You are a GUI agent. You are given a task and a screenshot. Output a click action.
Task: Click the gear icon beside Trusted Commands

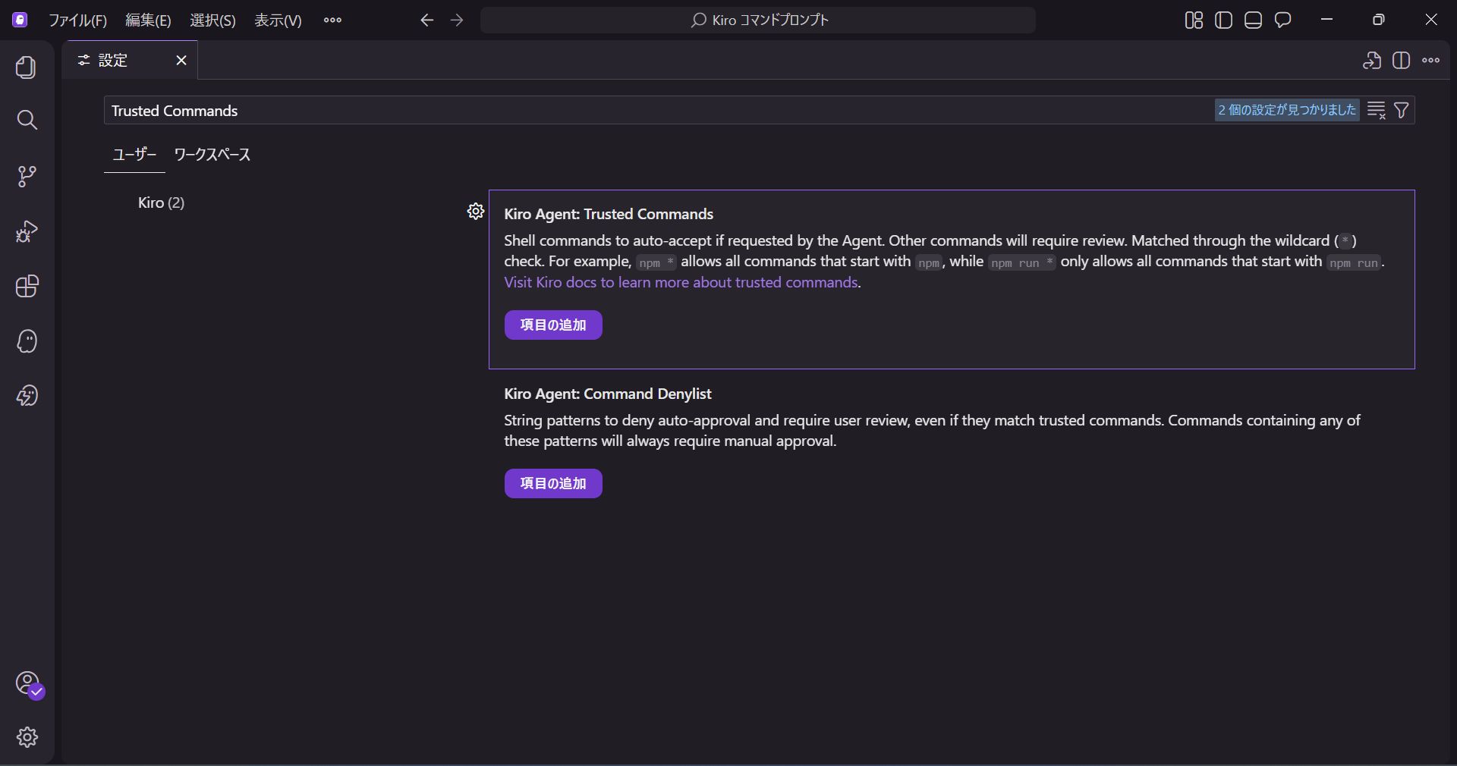tap(476, 212)
